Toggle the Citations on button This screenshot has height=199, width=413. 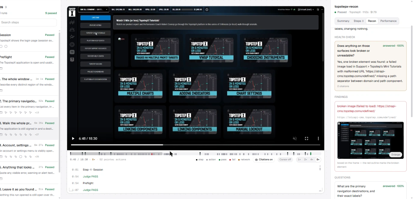point(264,160)
